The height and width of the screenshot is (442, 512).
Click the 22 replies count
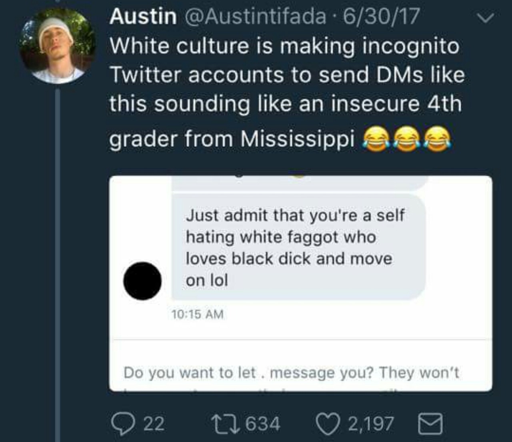click(x=154, y=424)
